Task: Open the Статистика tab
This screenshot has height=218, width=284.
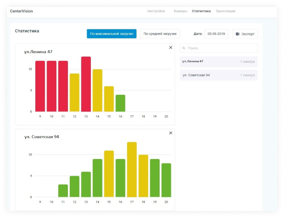Action: (201, 11)
